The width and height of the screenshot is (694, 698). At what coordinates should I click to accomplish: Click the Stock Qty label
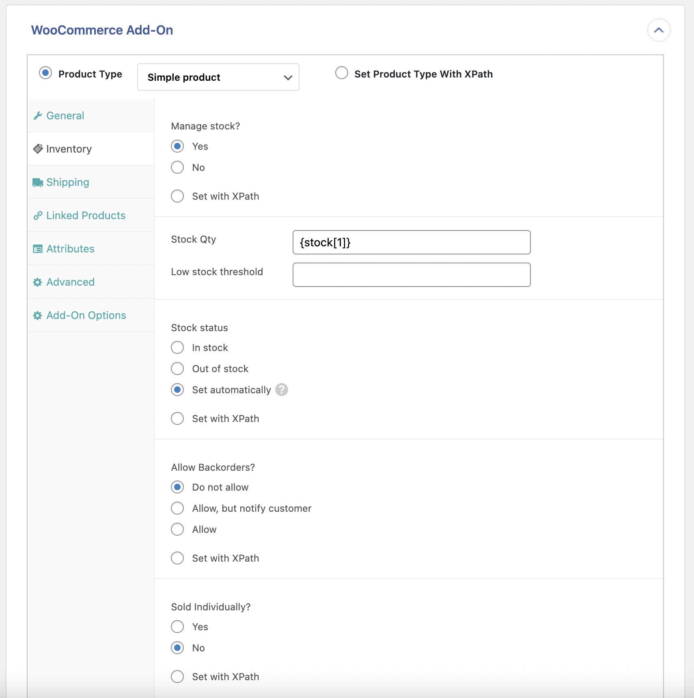coord(194,239)
